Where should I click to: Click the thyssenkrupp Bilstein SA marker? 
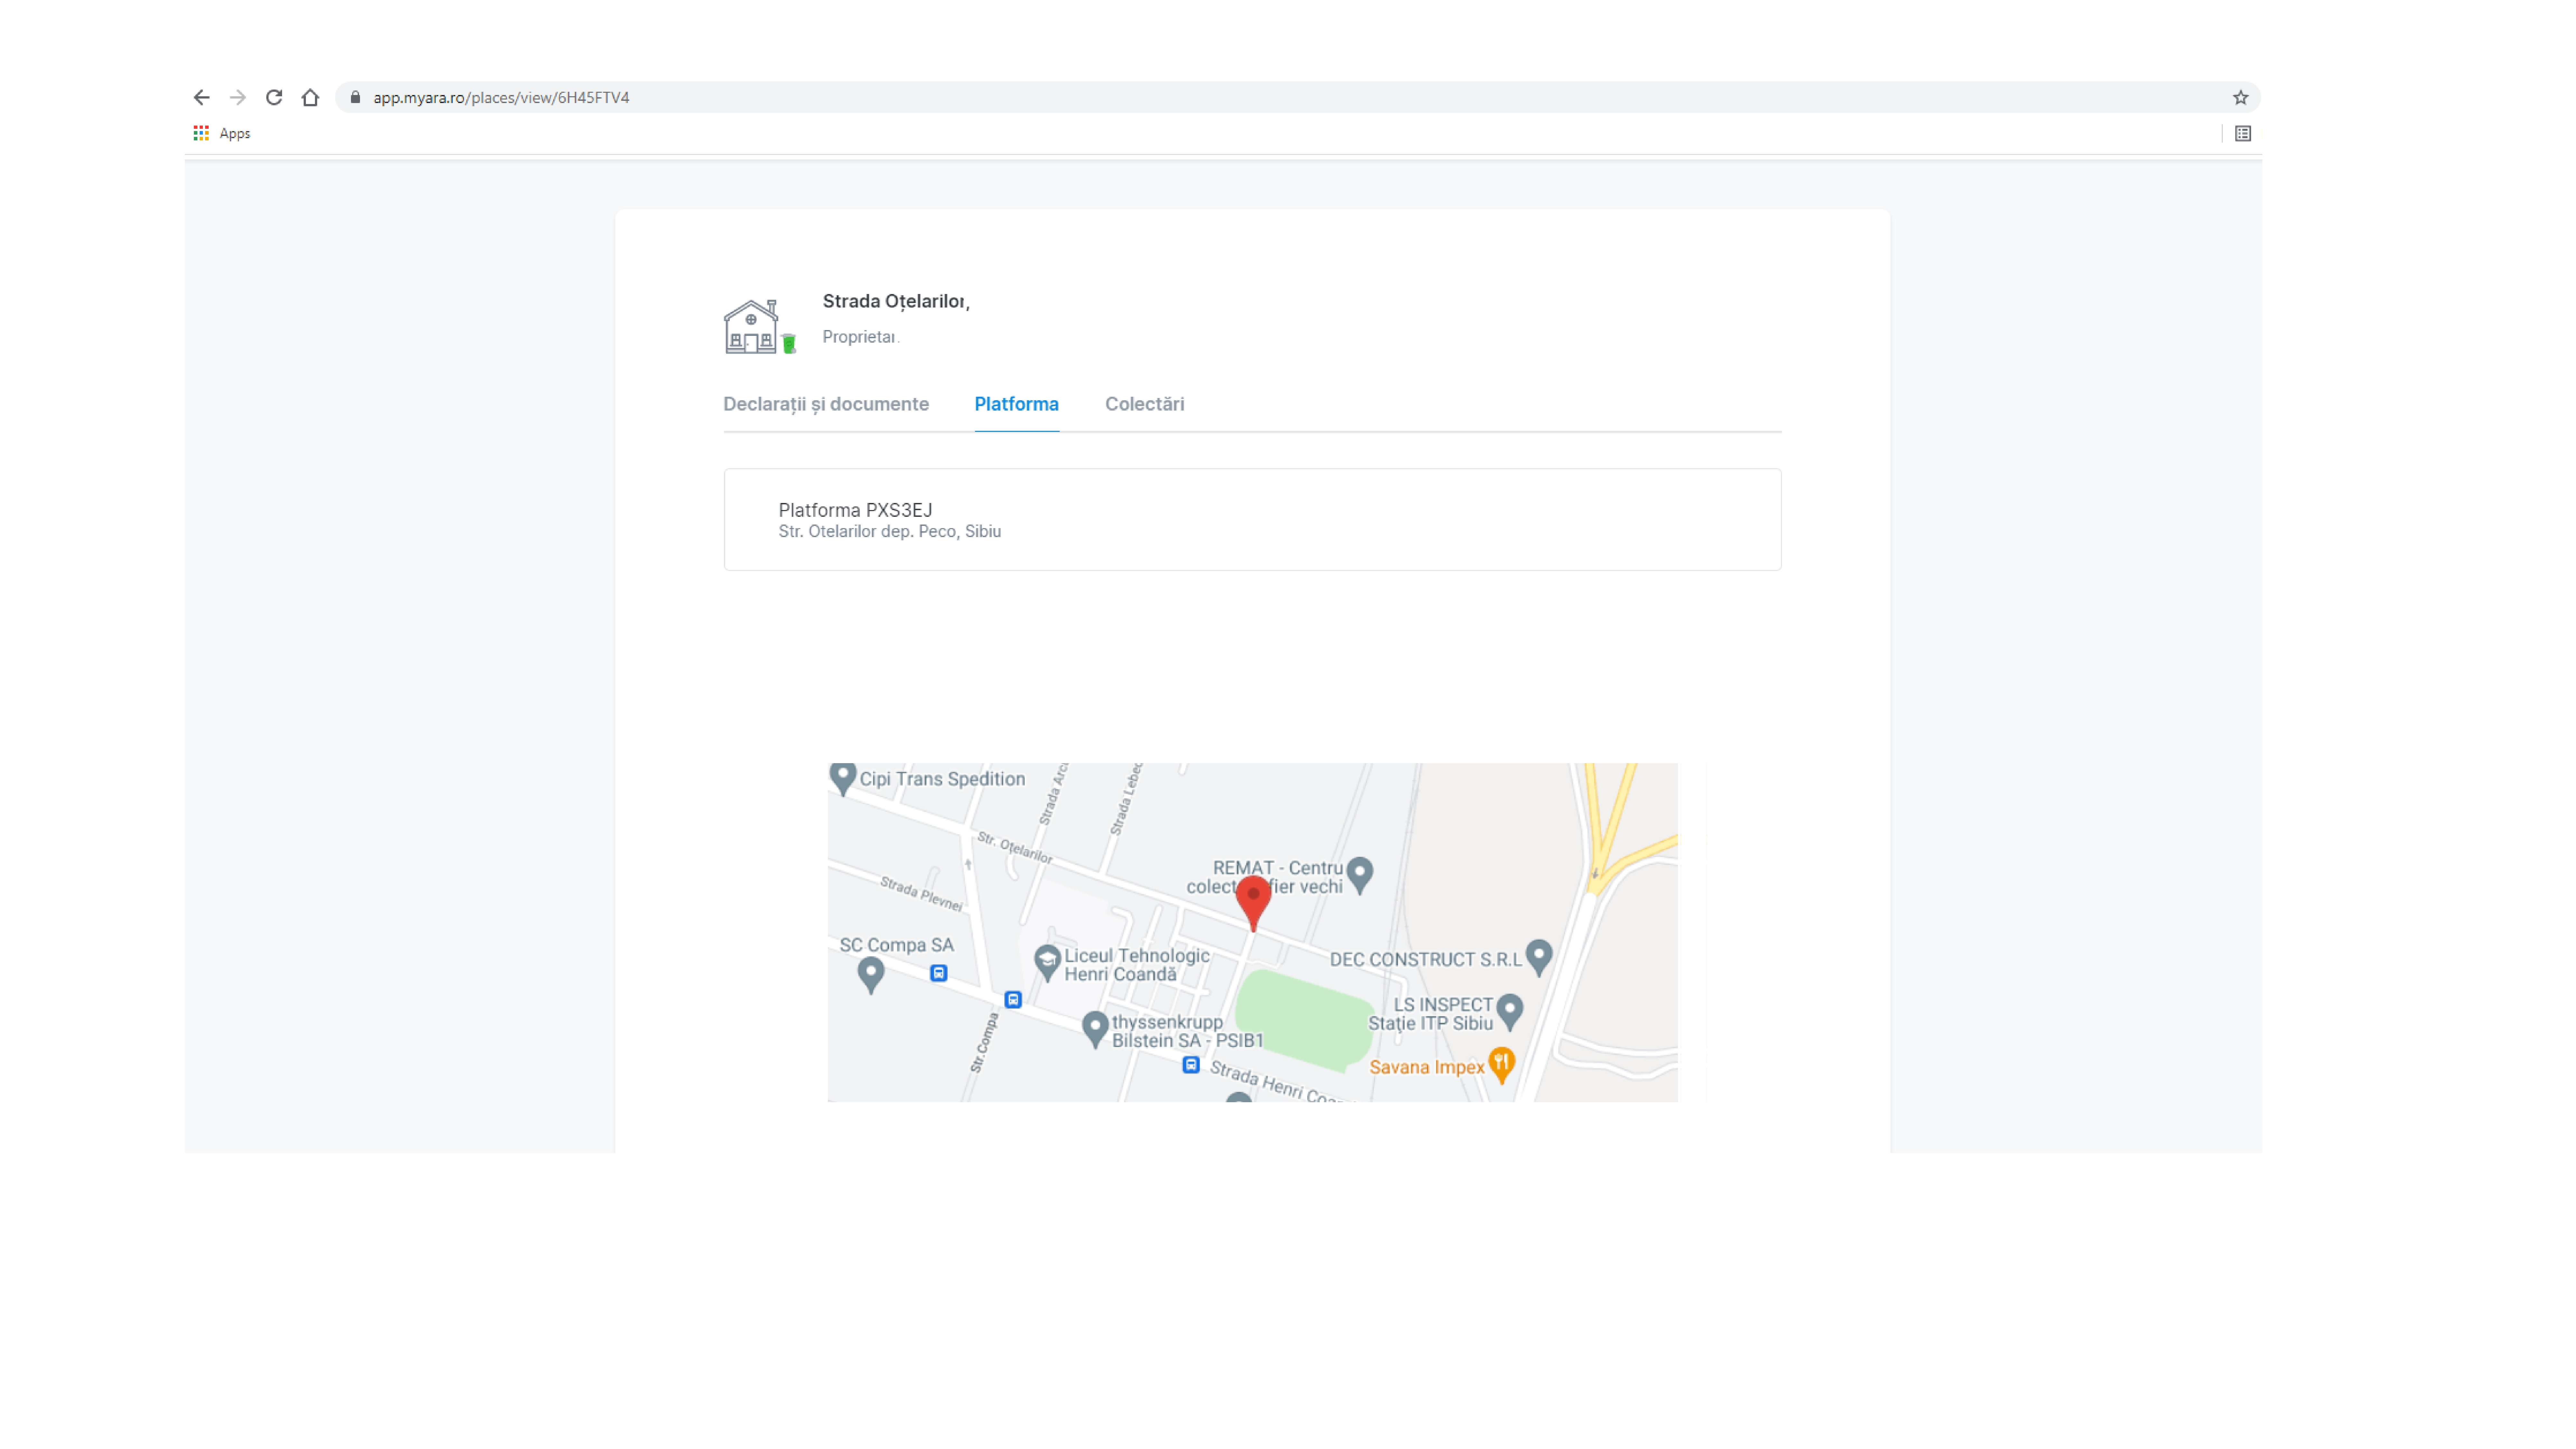[x=1095, y=1029]
